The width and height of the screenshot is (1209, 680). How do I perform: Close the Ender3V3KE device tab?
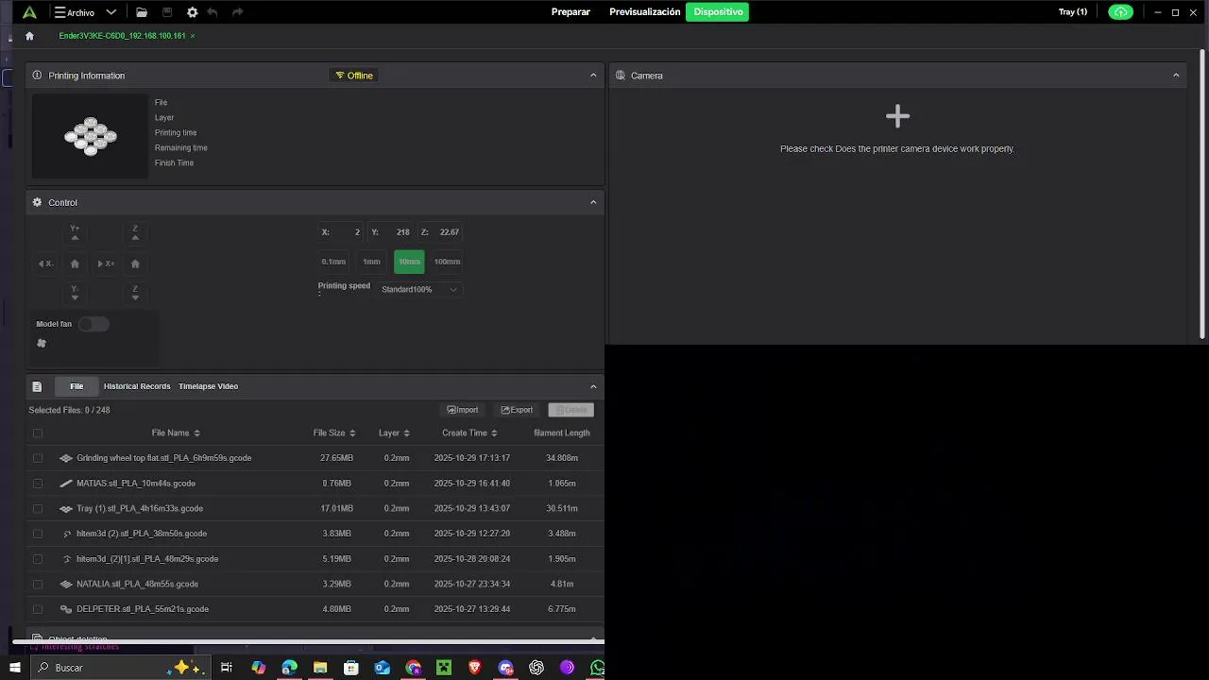pos(193,36)
